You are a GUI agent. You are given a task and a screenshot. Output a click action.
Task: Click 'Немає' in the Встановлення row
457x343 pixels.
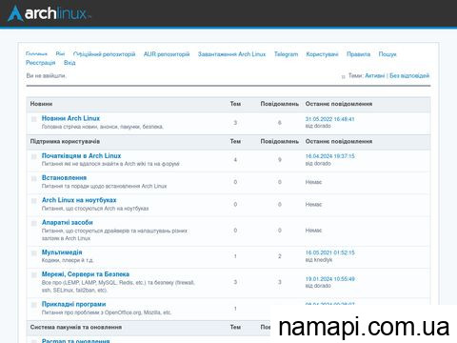313,182
